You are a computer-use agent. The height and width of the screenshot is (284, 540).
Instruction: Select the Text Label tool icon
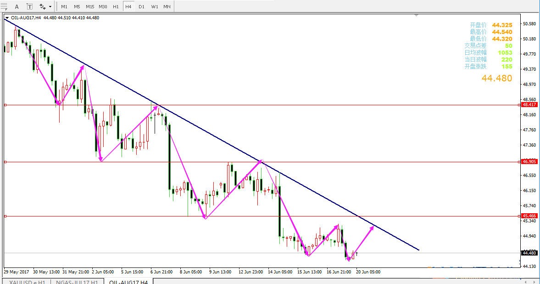30,6
